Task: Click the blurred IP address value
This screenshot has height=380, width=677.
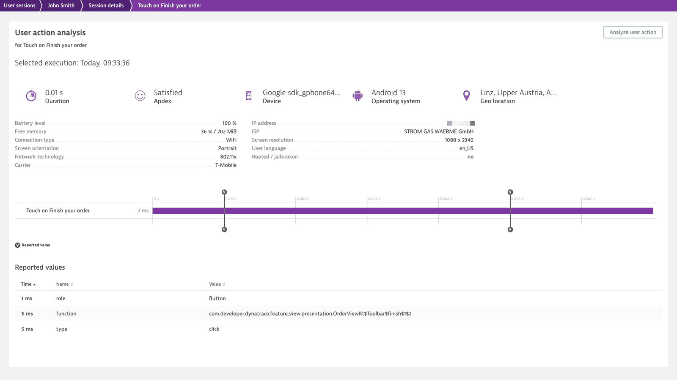Action: click(461, 123)
